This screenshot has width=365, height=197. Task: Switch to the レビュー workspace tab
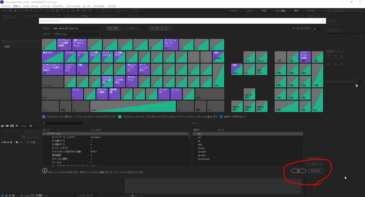250,11
